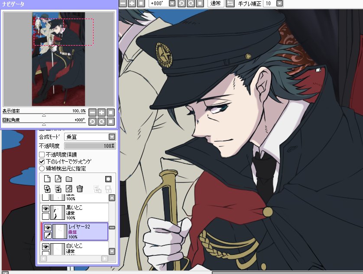Reset the rotation in navigator panel
This screenshot has height=274, width=363.
[110, 121]
